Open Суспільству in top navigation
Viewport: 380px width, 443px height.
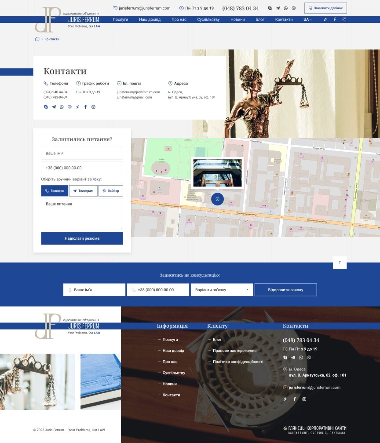[x=208, y=19]
